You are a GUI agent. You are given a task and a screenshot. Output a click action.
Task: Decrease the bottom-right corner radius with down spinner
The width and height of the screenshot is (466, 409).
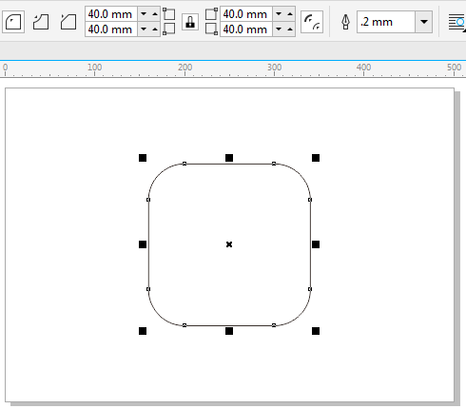tap(279, 29)
